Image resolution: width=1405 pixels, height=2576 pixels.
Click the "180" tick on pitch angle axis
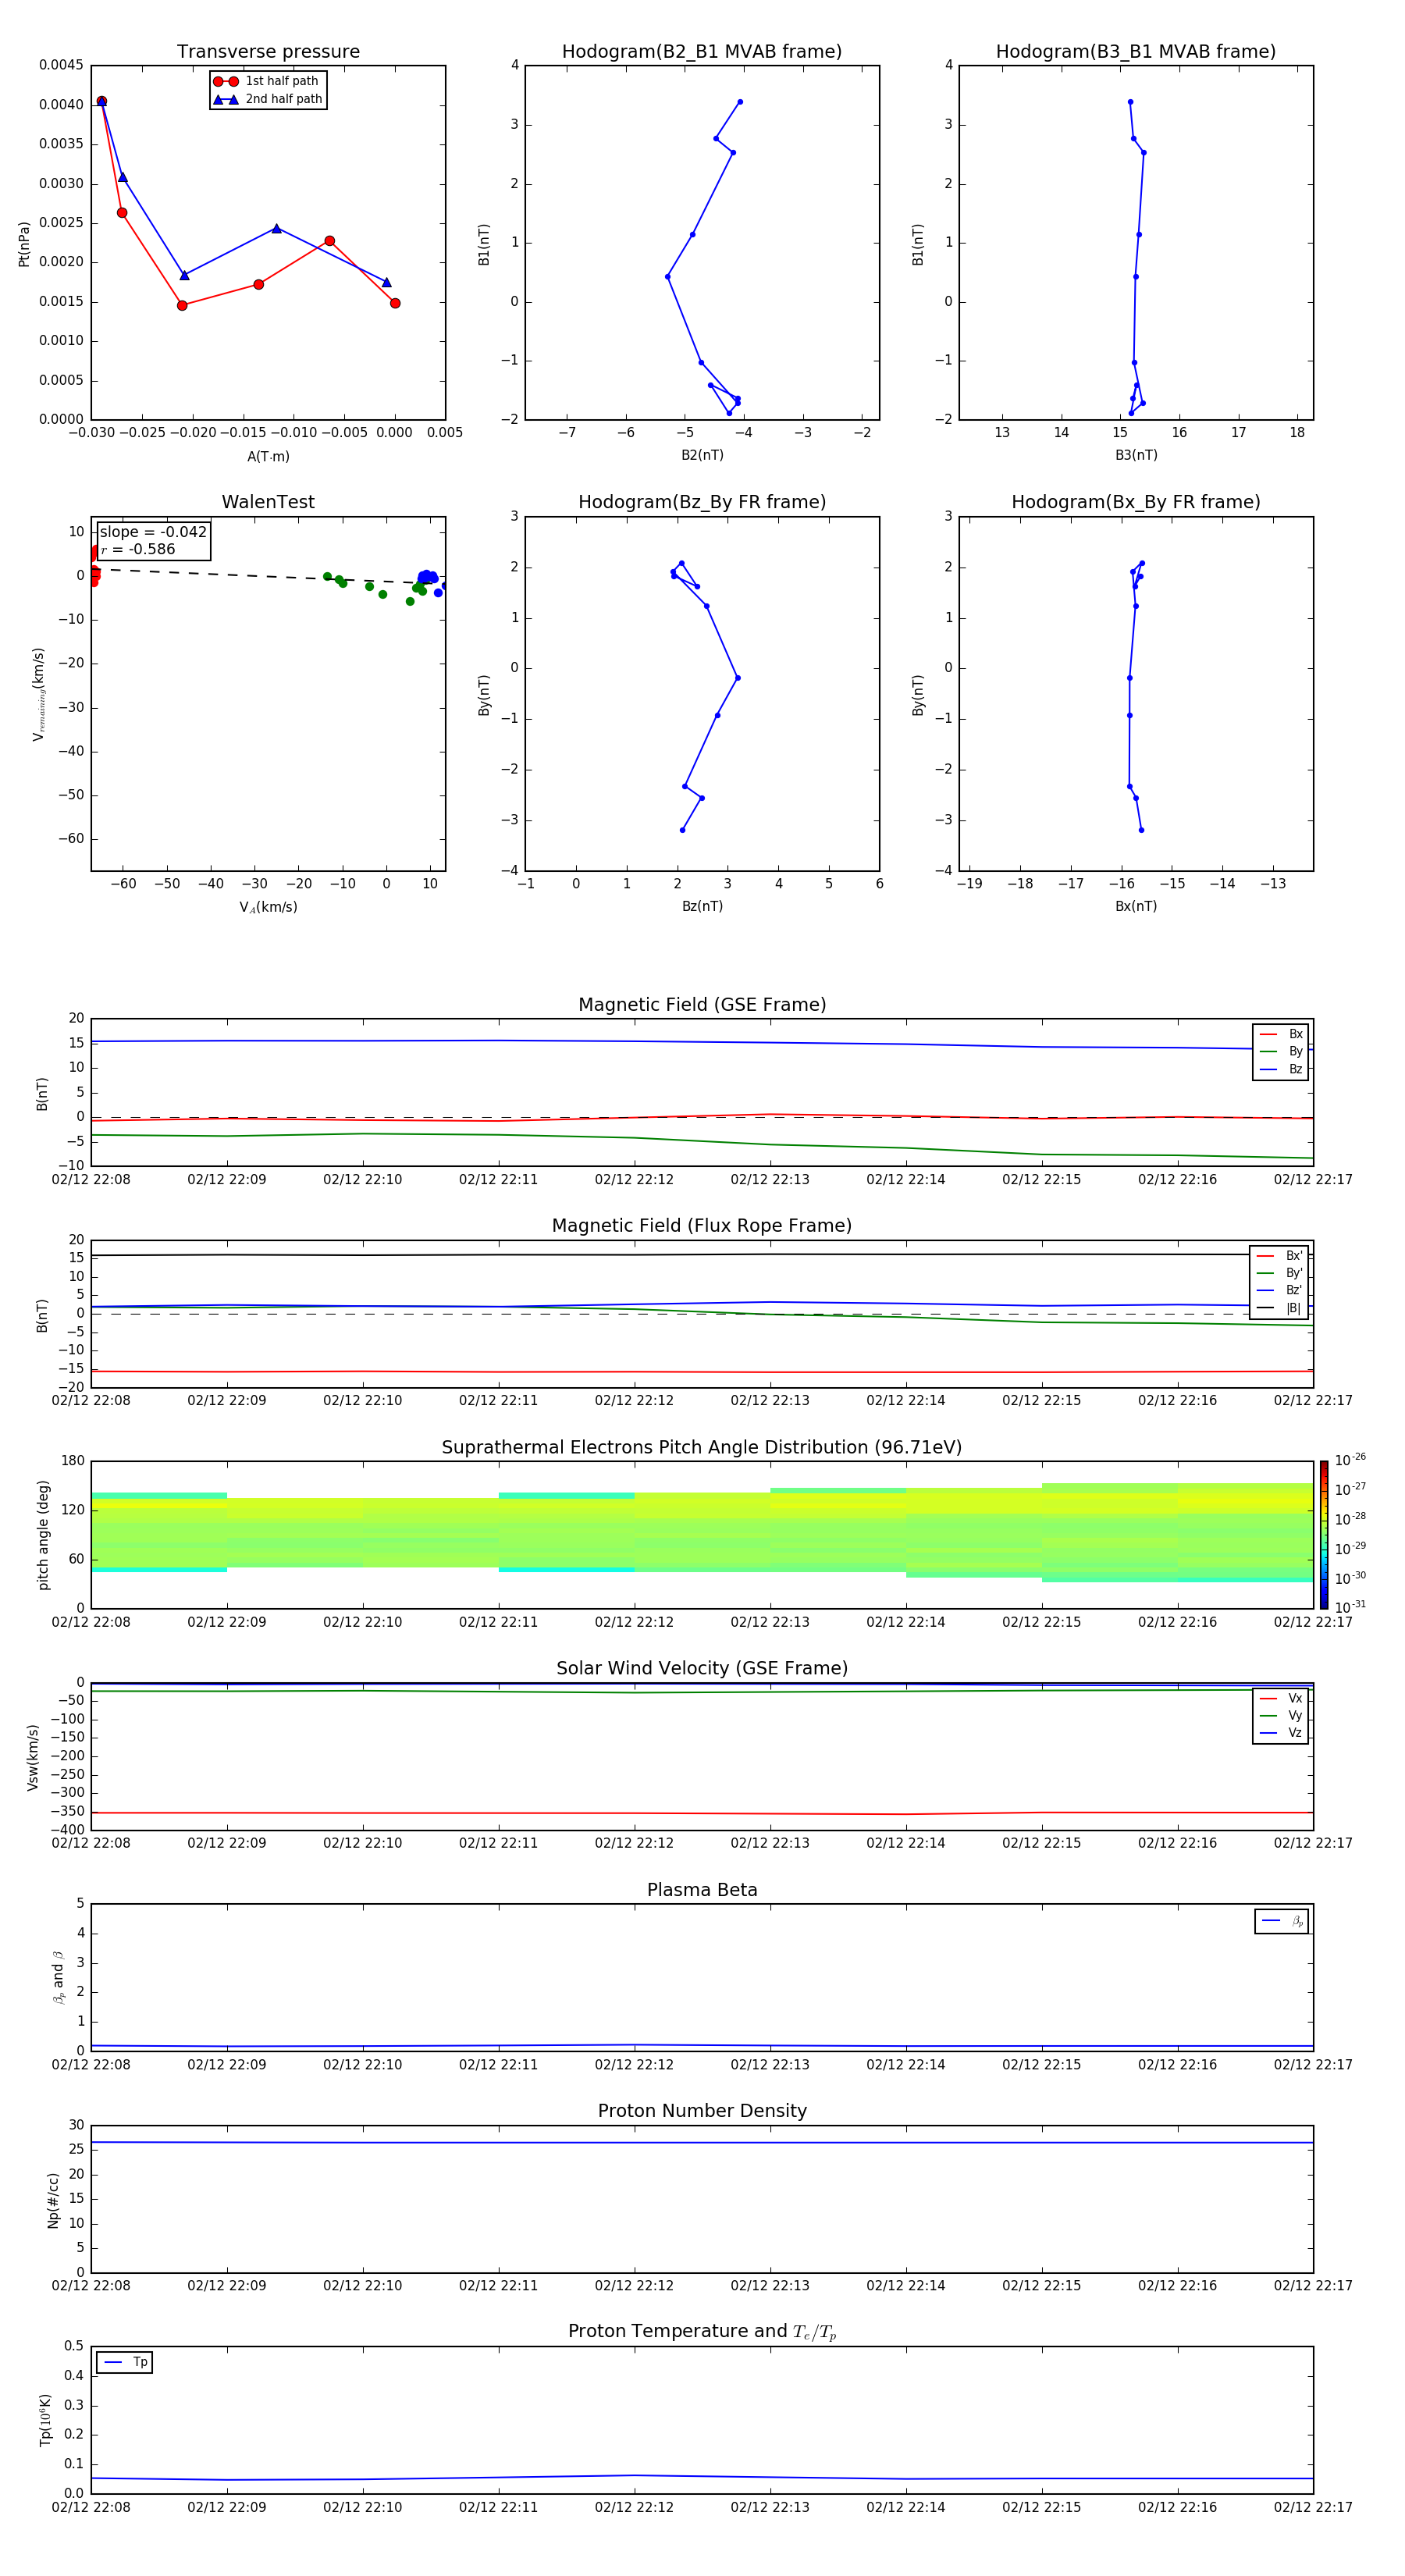click(73, 1461)
